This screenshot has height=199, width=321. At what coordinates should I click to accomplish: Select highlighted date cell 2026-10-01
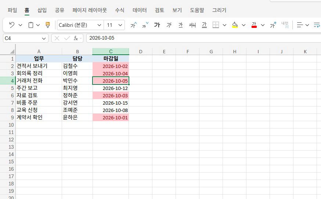(x=111, y=117)
